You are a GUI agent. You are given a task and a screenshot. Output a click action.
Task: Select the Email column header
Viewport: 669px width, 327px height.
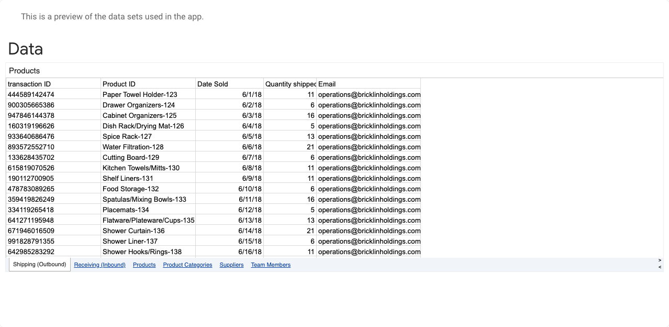(369, 84)
